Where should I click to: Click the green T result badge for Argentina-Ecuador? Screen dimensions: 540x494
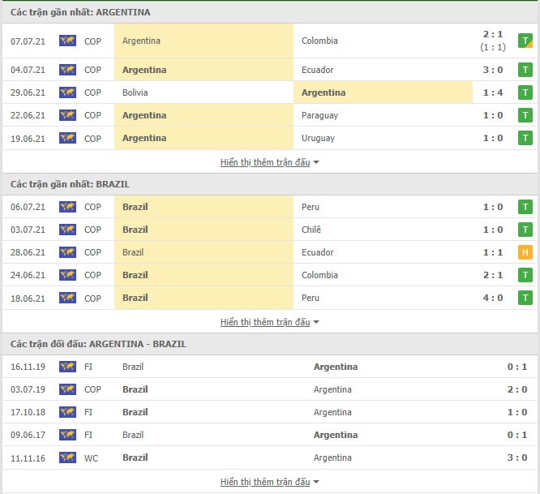point(525,70)
